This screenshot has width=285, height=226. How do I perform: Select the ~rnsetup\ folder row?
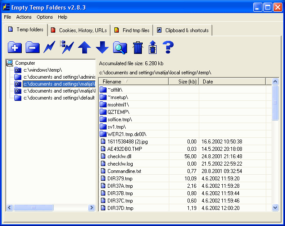[x=185, y=97]
